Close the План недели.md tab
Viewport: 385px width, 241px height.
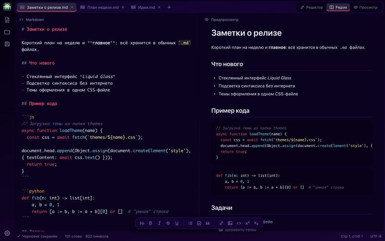(x=123, y=7)
